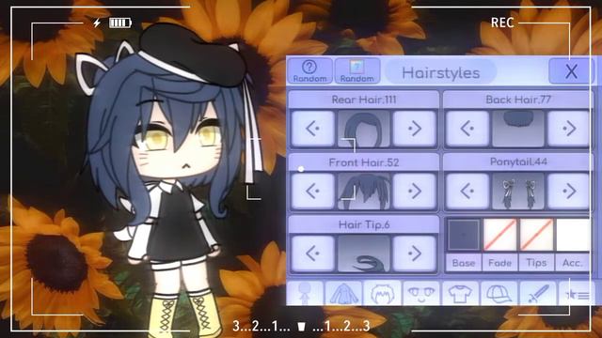Select next Rear Hair style

tap(415, 129)
